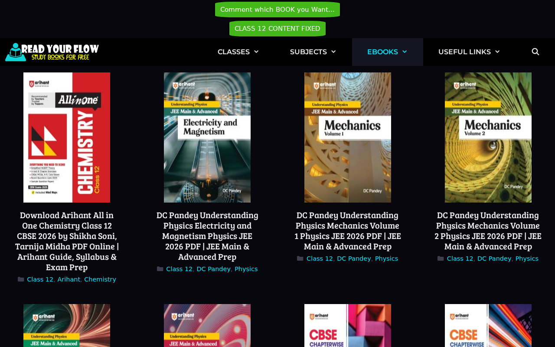The width and height of the screenshot is (555, 347).
Task: Open Electricity and Magnetism book cover
Action: tap(207, 137)
